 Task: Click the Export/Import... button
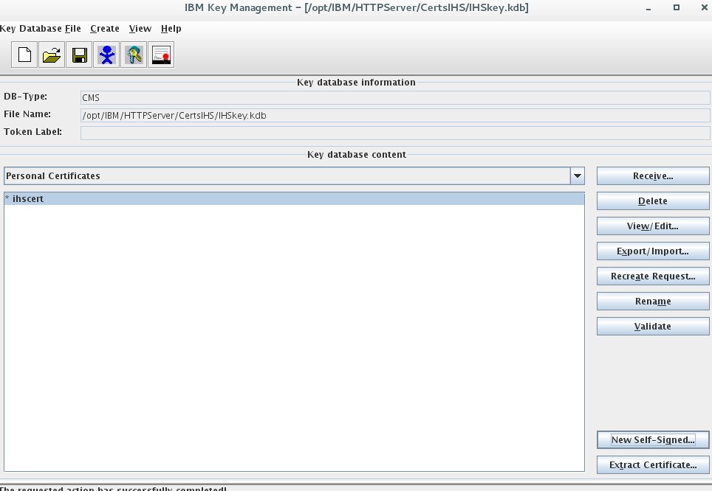pyautogui.click(x=653, y=251)
